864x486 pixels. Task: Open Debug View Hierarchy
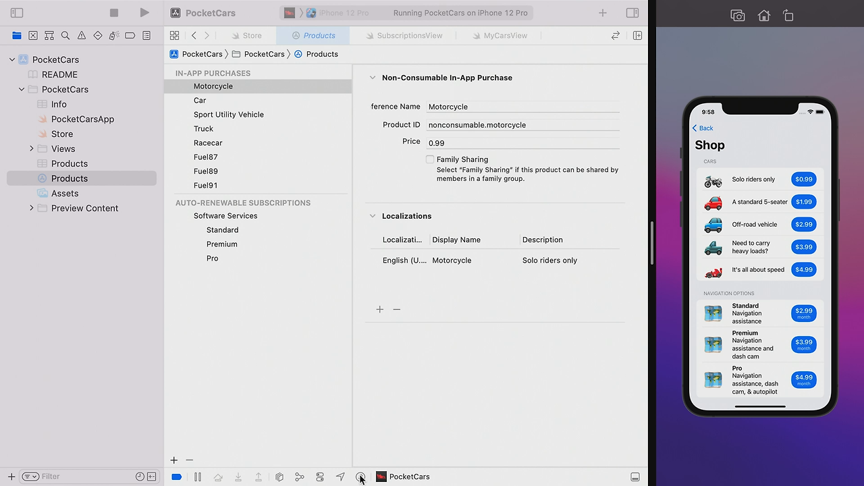pos(279,477)
